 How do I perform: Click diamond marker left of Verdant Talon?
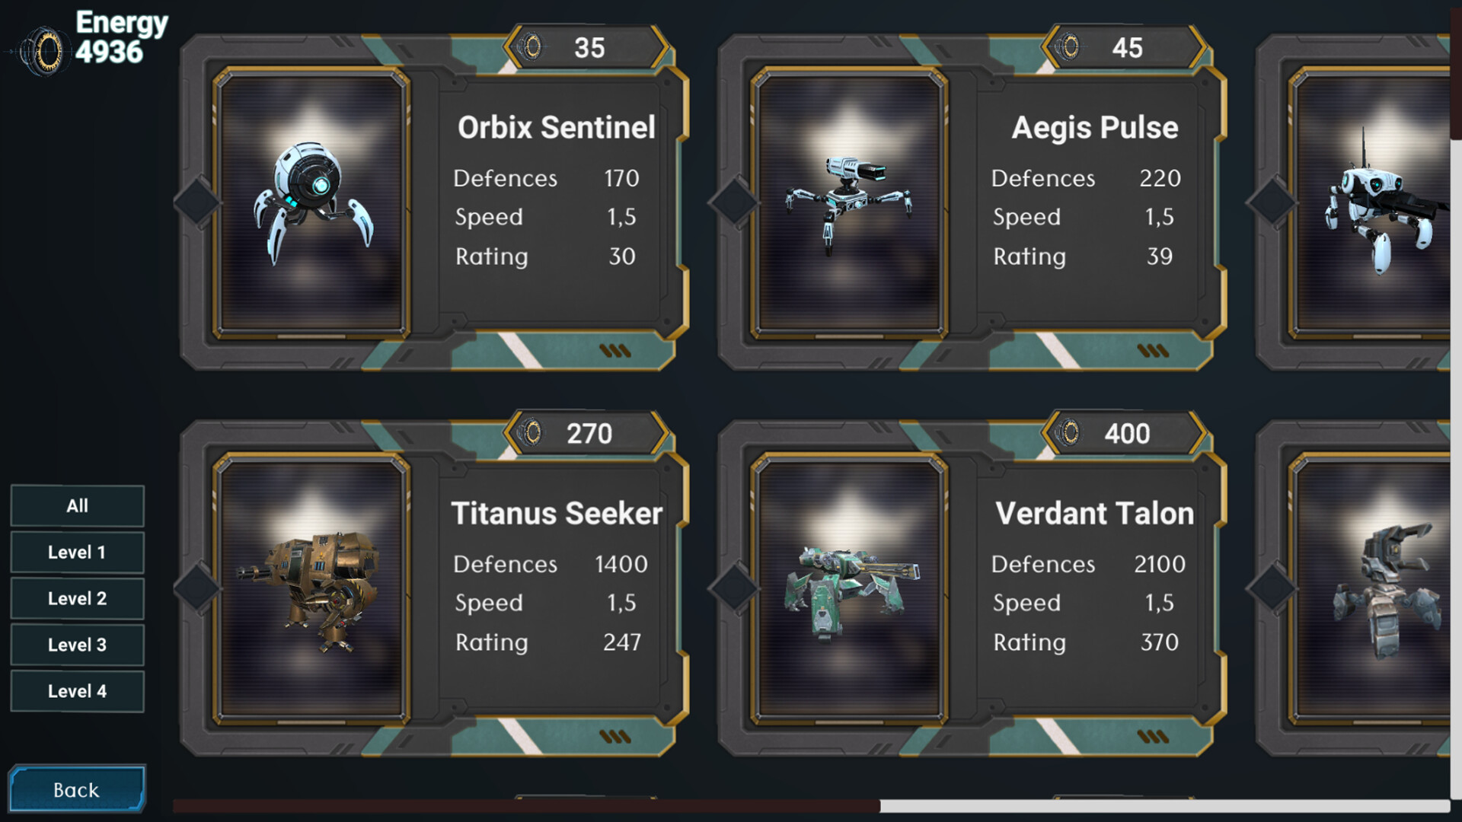tap(734, 588)
